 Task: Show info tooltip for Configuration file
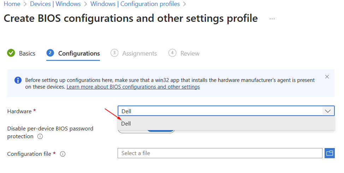[63, 154]
